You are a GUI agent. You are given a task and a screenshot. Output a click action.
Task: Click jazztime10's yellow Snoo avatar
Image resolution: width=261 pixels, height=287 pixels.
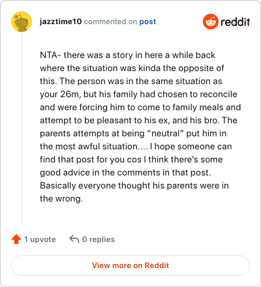22,22
